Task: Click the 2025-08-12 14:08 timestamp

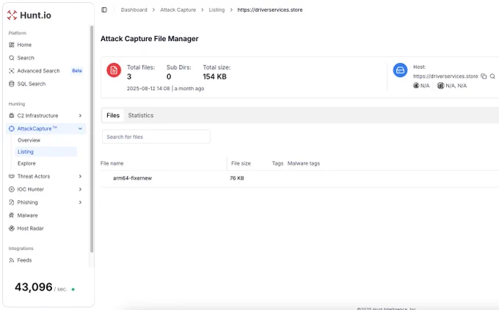Action: point(148,89)
